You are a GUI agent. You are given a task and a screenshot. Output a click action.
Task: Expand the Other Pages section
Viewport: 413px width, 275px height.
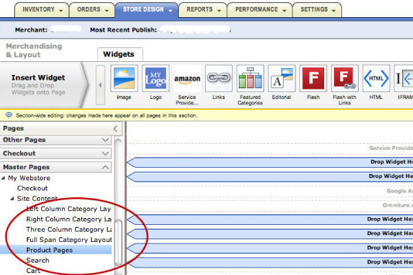coord(56,140)
